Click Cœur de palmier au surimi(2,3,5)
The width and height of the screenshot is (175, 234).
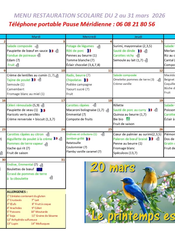tap(137, 134)
